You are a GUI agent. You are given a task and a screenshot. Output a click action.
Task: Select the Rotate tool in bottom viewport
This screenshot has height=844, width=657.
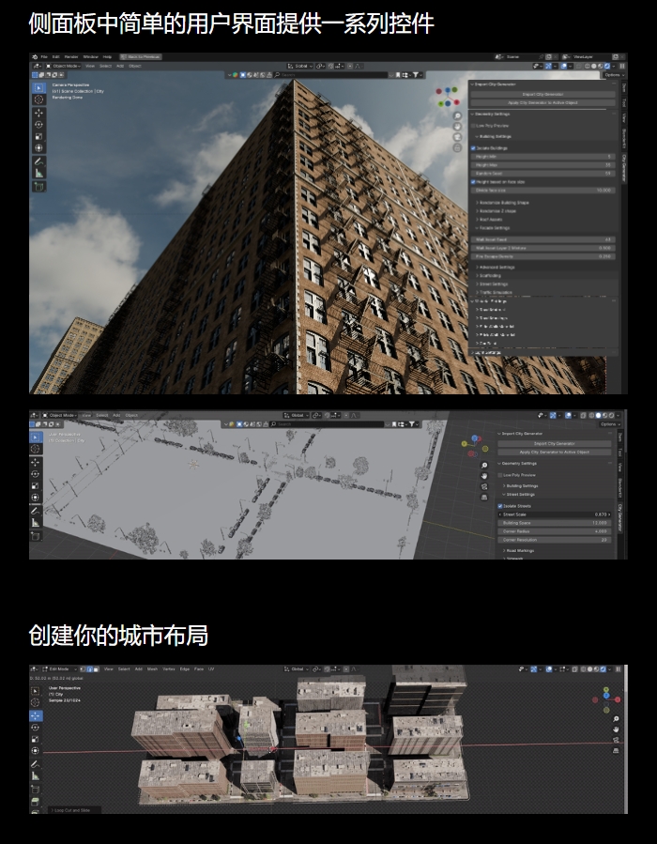click(x=36, y=728)
